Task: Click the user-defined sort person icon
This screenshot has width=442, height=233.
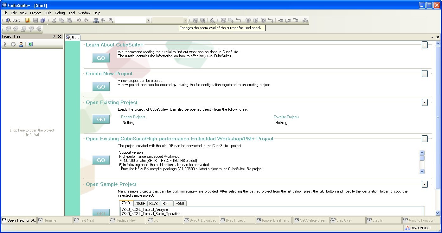Action: [x=21, y=44]
